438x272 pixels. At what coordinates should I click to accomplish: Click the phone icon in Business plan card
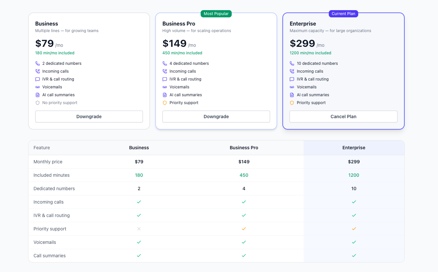coord(38,63)
